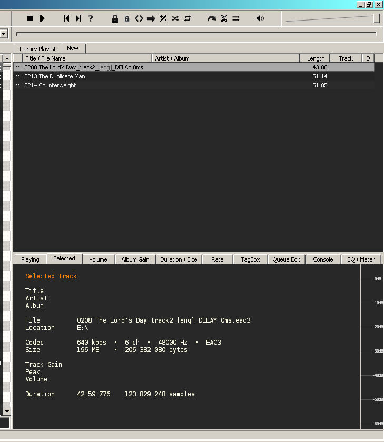Image resolution: width=384 pixels, height=442 pixels.
Task: Restore down the player window
Action: [x=369, y=5]
